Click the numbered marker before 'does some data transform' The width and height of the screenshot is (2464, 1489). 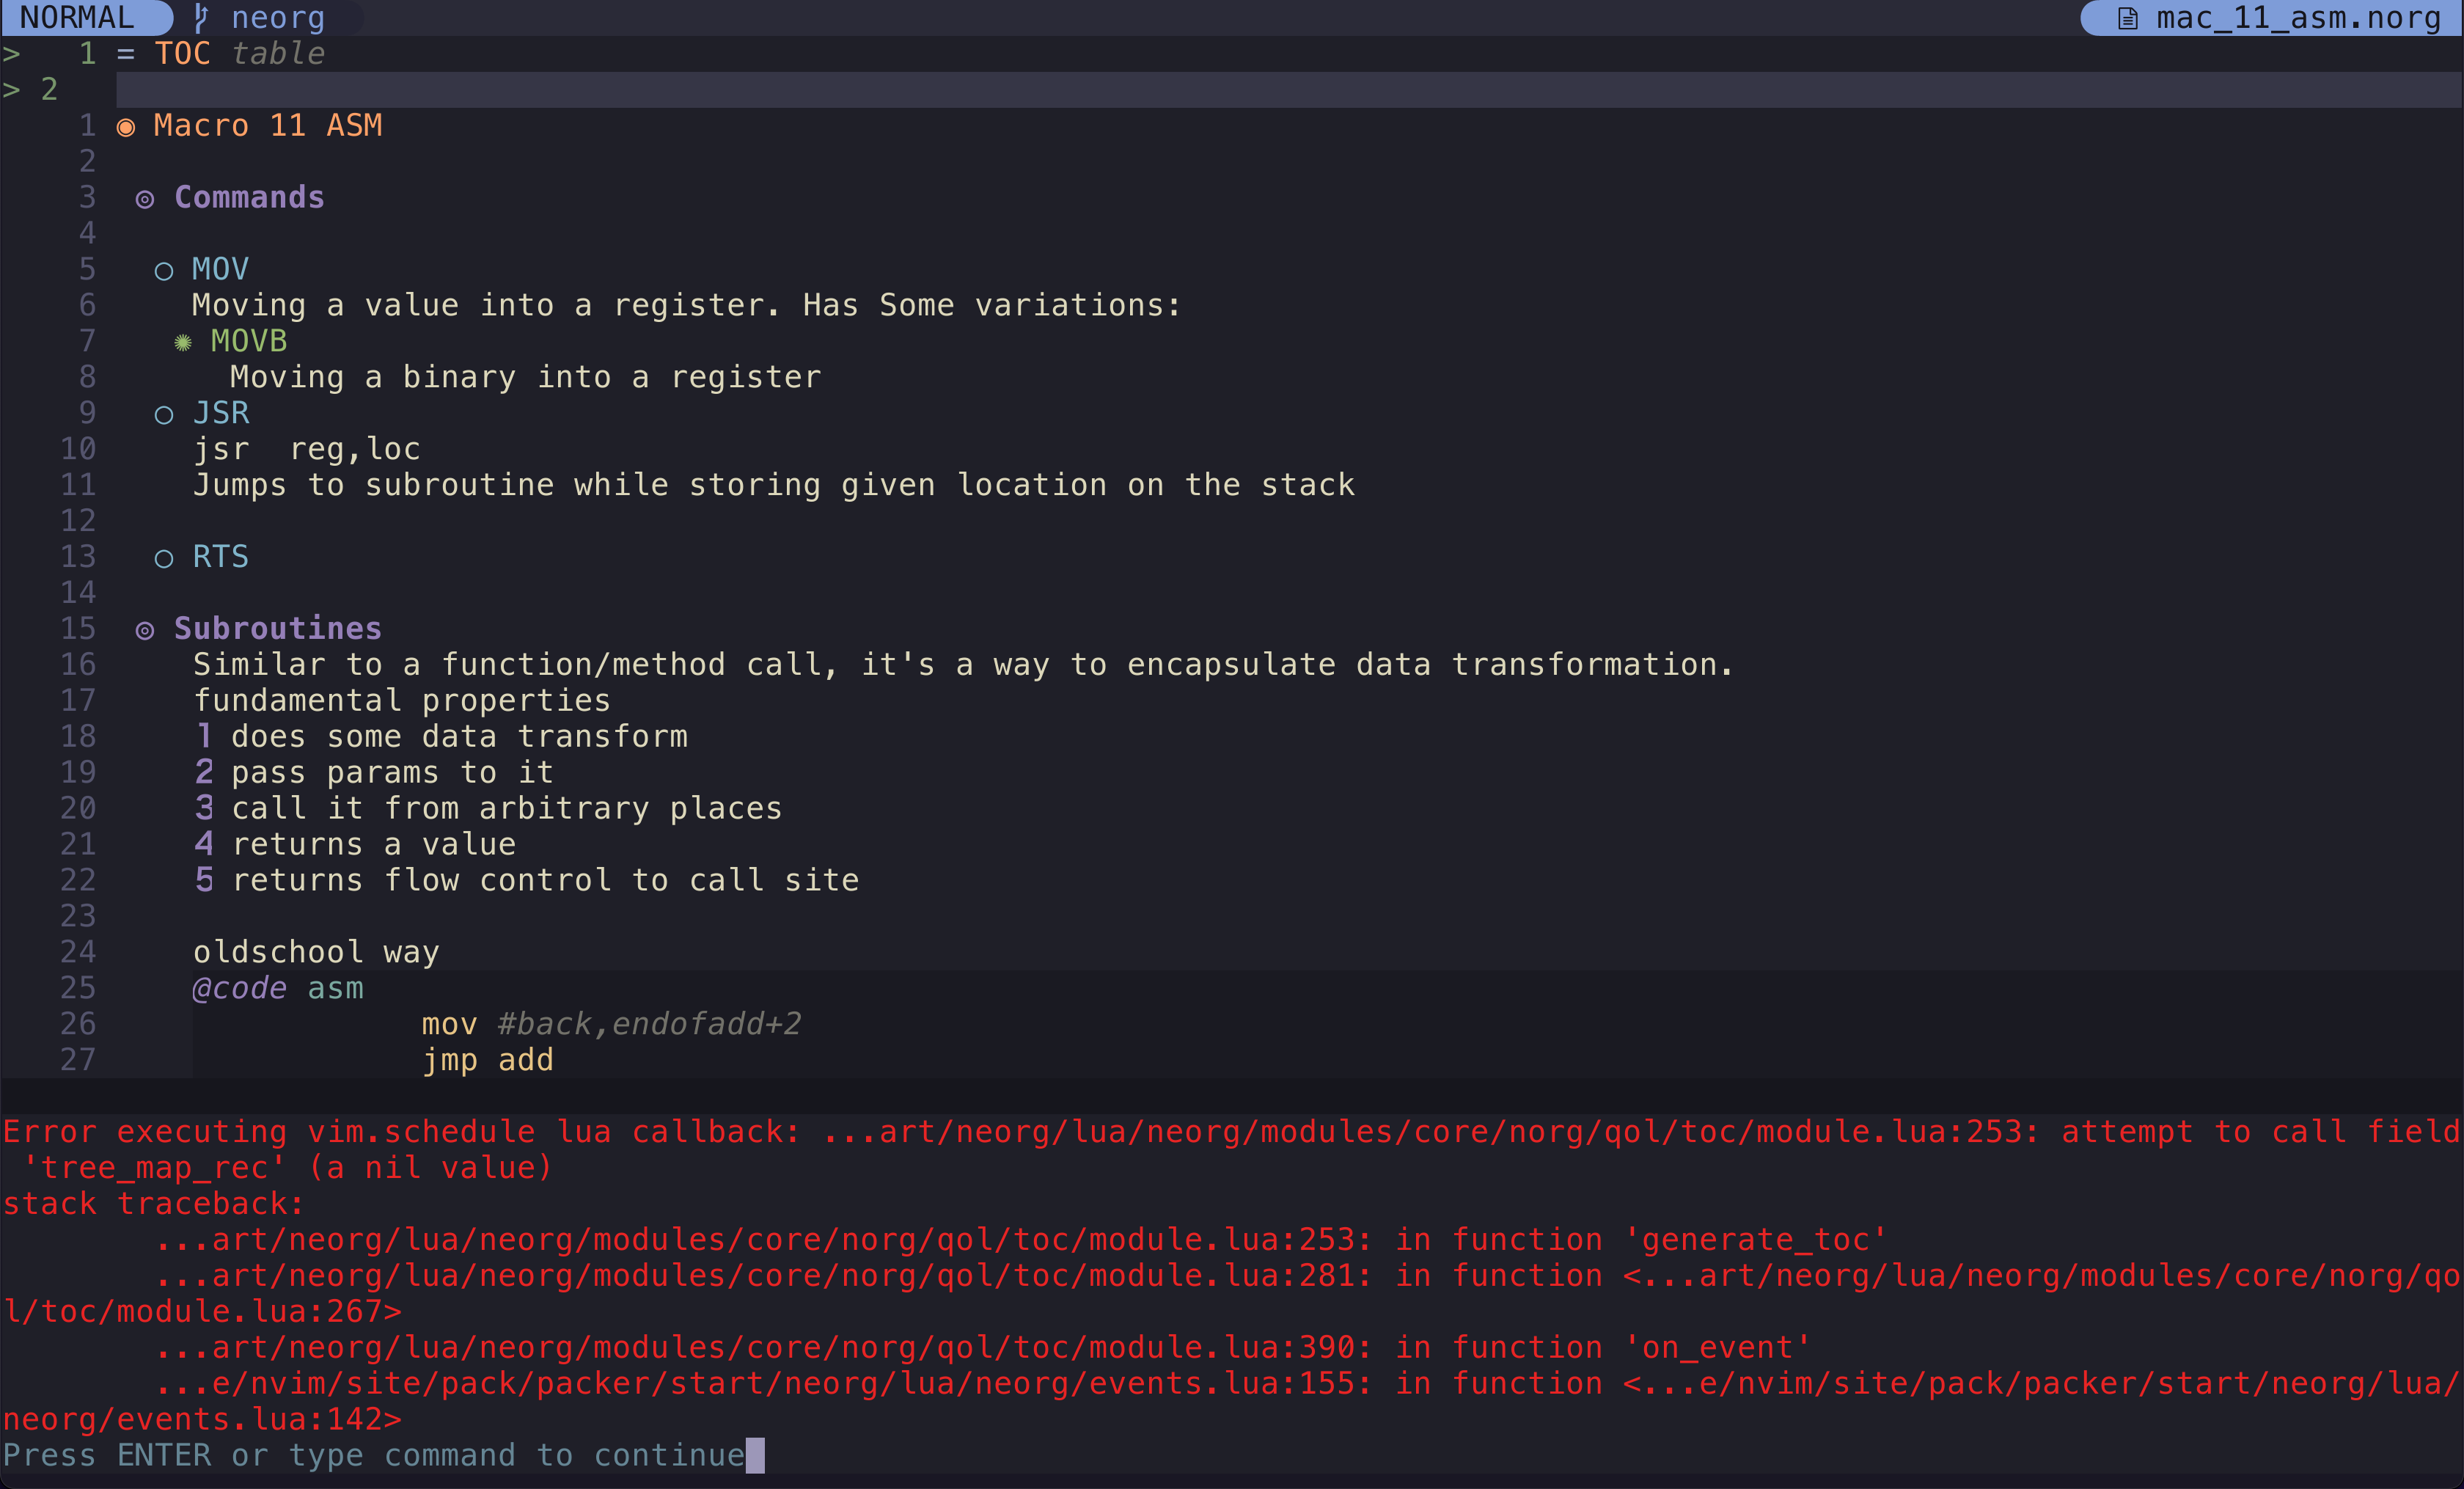pyautogui.click(x=204, y=735)
